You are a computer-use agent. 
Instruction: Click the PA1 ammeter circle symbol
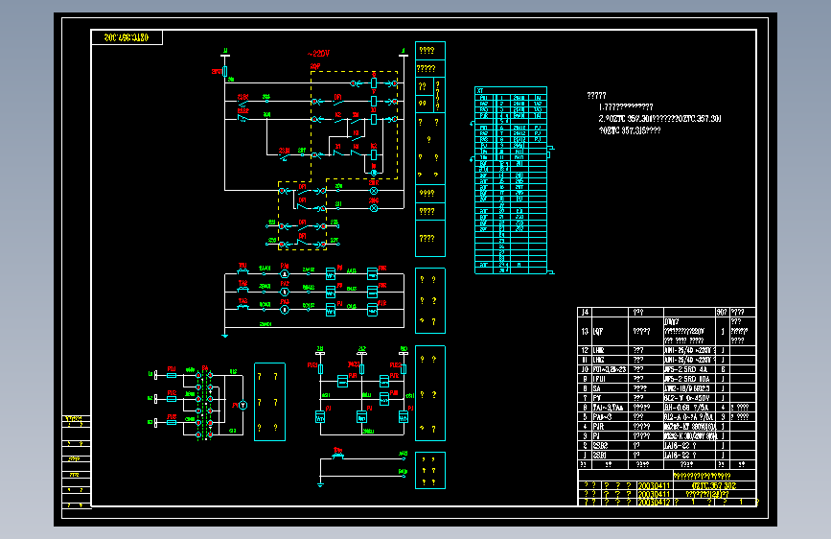coord(285,274)
